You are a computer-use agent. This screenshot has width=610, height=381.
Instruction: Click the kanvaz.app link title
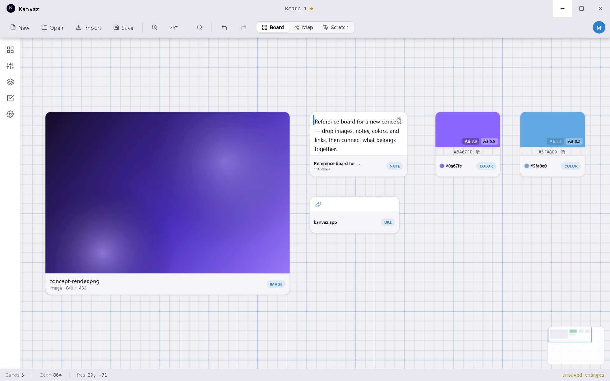(325, 222)
